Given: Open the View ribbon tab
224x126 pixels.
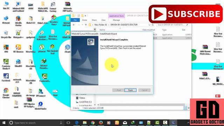Looking at the screenshot, I should (x=103, y=20).
